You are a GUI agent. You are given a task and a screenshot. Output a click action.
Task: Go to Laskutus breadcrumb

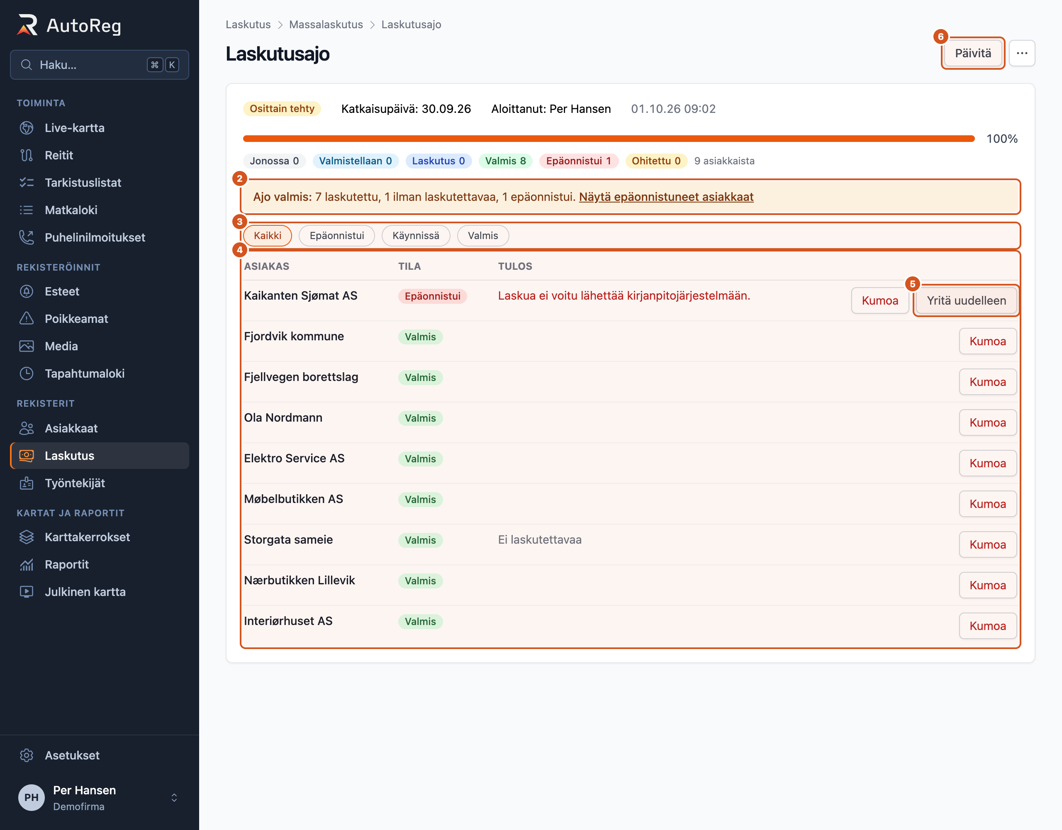[248, 24]
